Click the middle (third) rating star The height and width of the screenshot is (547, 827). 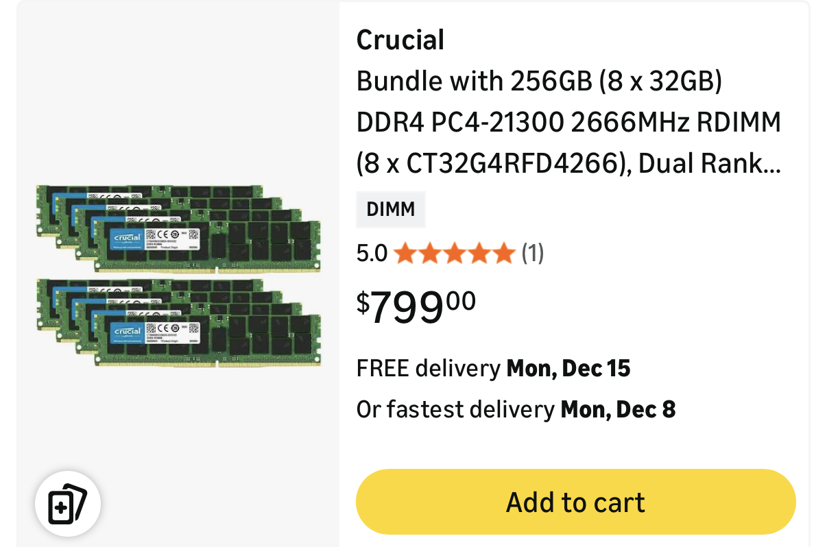coord(454,254)
